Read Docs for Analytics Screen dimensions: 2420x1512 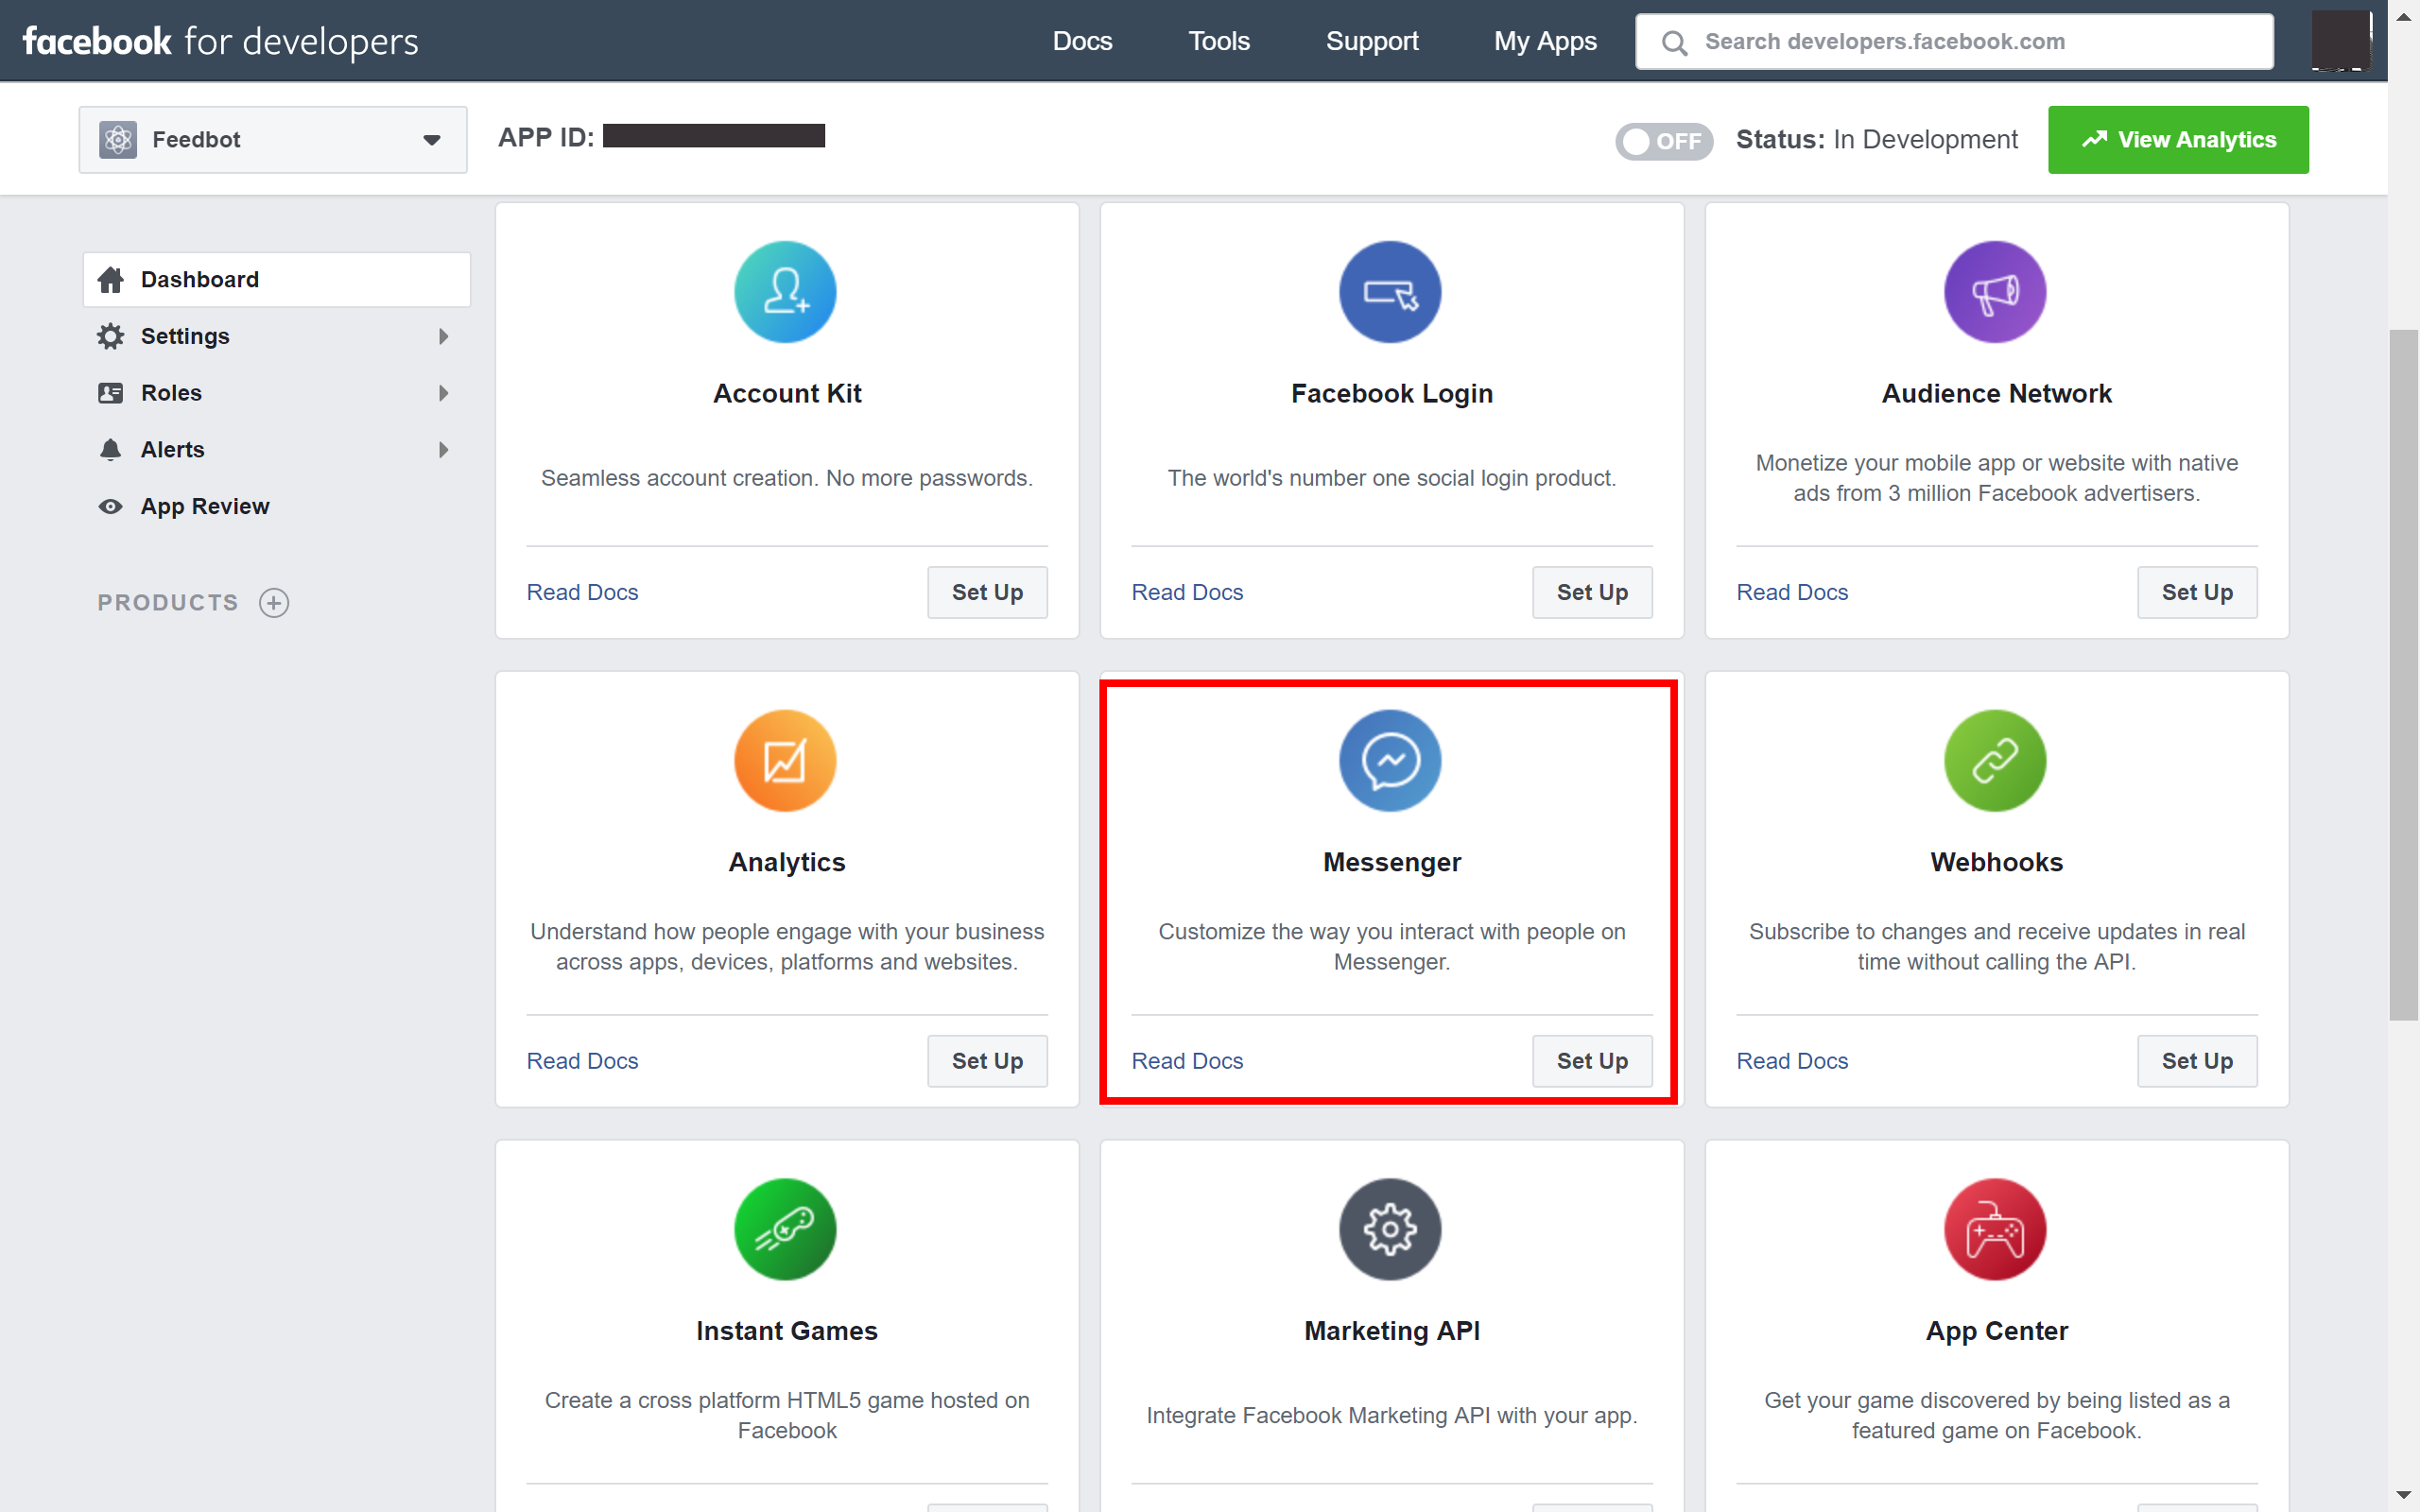582,1061
